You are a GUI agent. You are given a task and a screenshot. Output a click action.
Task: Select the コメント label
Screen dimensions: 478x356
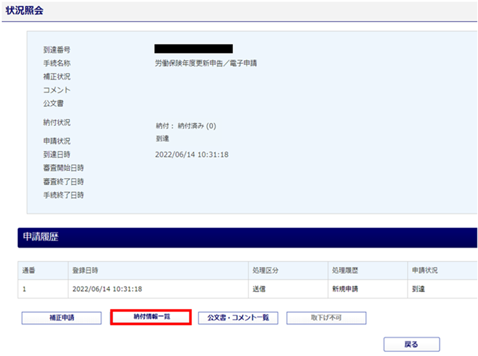[56, 90]
